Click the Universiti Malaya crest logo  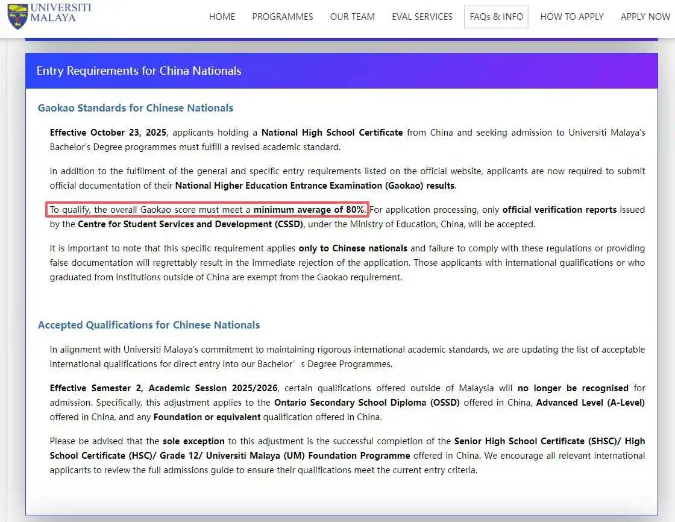(x=17, y=16)
